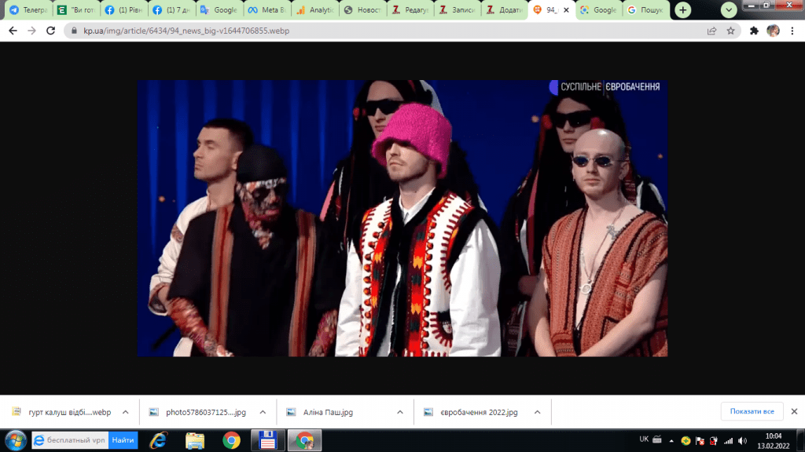Switch to the Telegram tab
Screen dimensions: 805x452
point(28,10)
